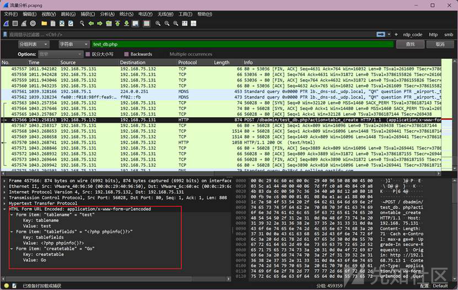
Task: Open the 视图(V) menu
Action: (x=49, y=14)
